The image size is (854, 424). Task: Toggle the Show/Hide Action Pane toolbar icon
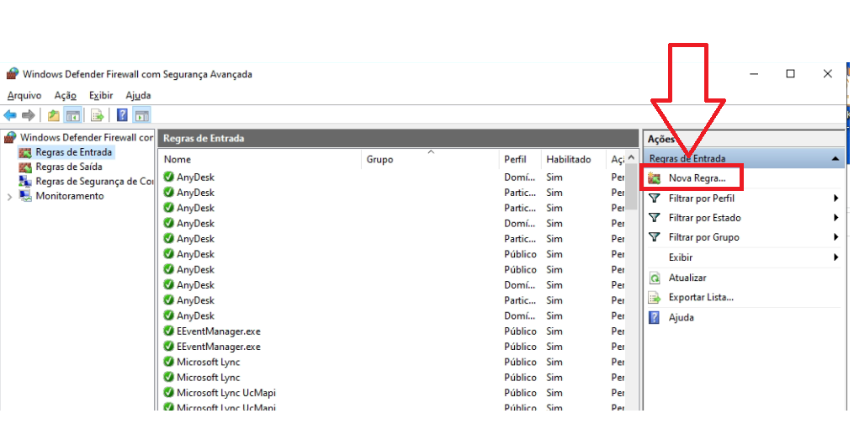pos(141,115)
